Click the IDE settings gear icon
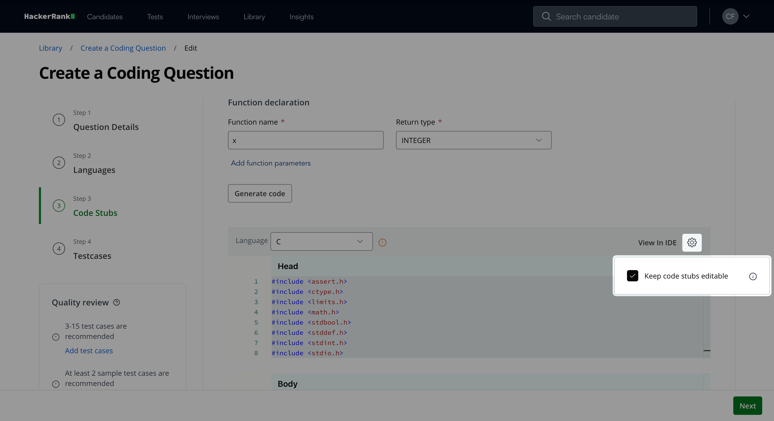The width and height of the screenshot is (774, 421). click(x=692, y=242)
